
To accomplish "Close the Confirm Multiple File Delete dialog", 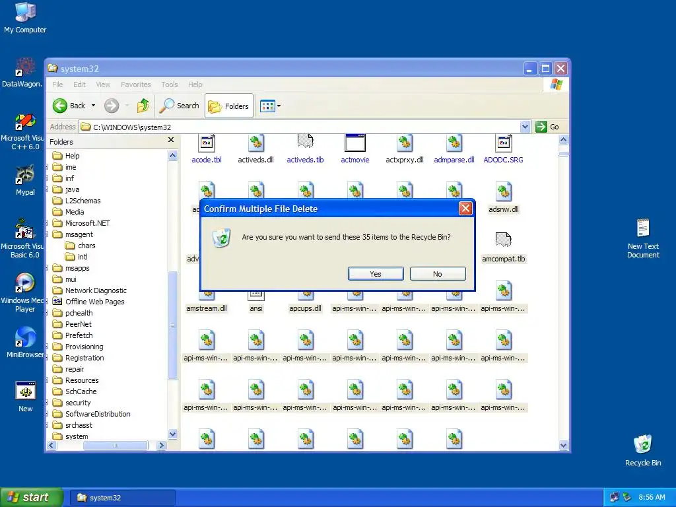I will pyautogui.click(x=465, y=209).
